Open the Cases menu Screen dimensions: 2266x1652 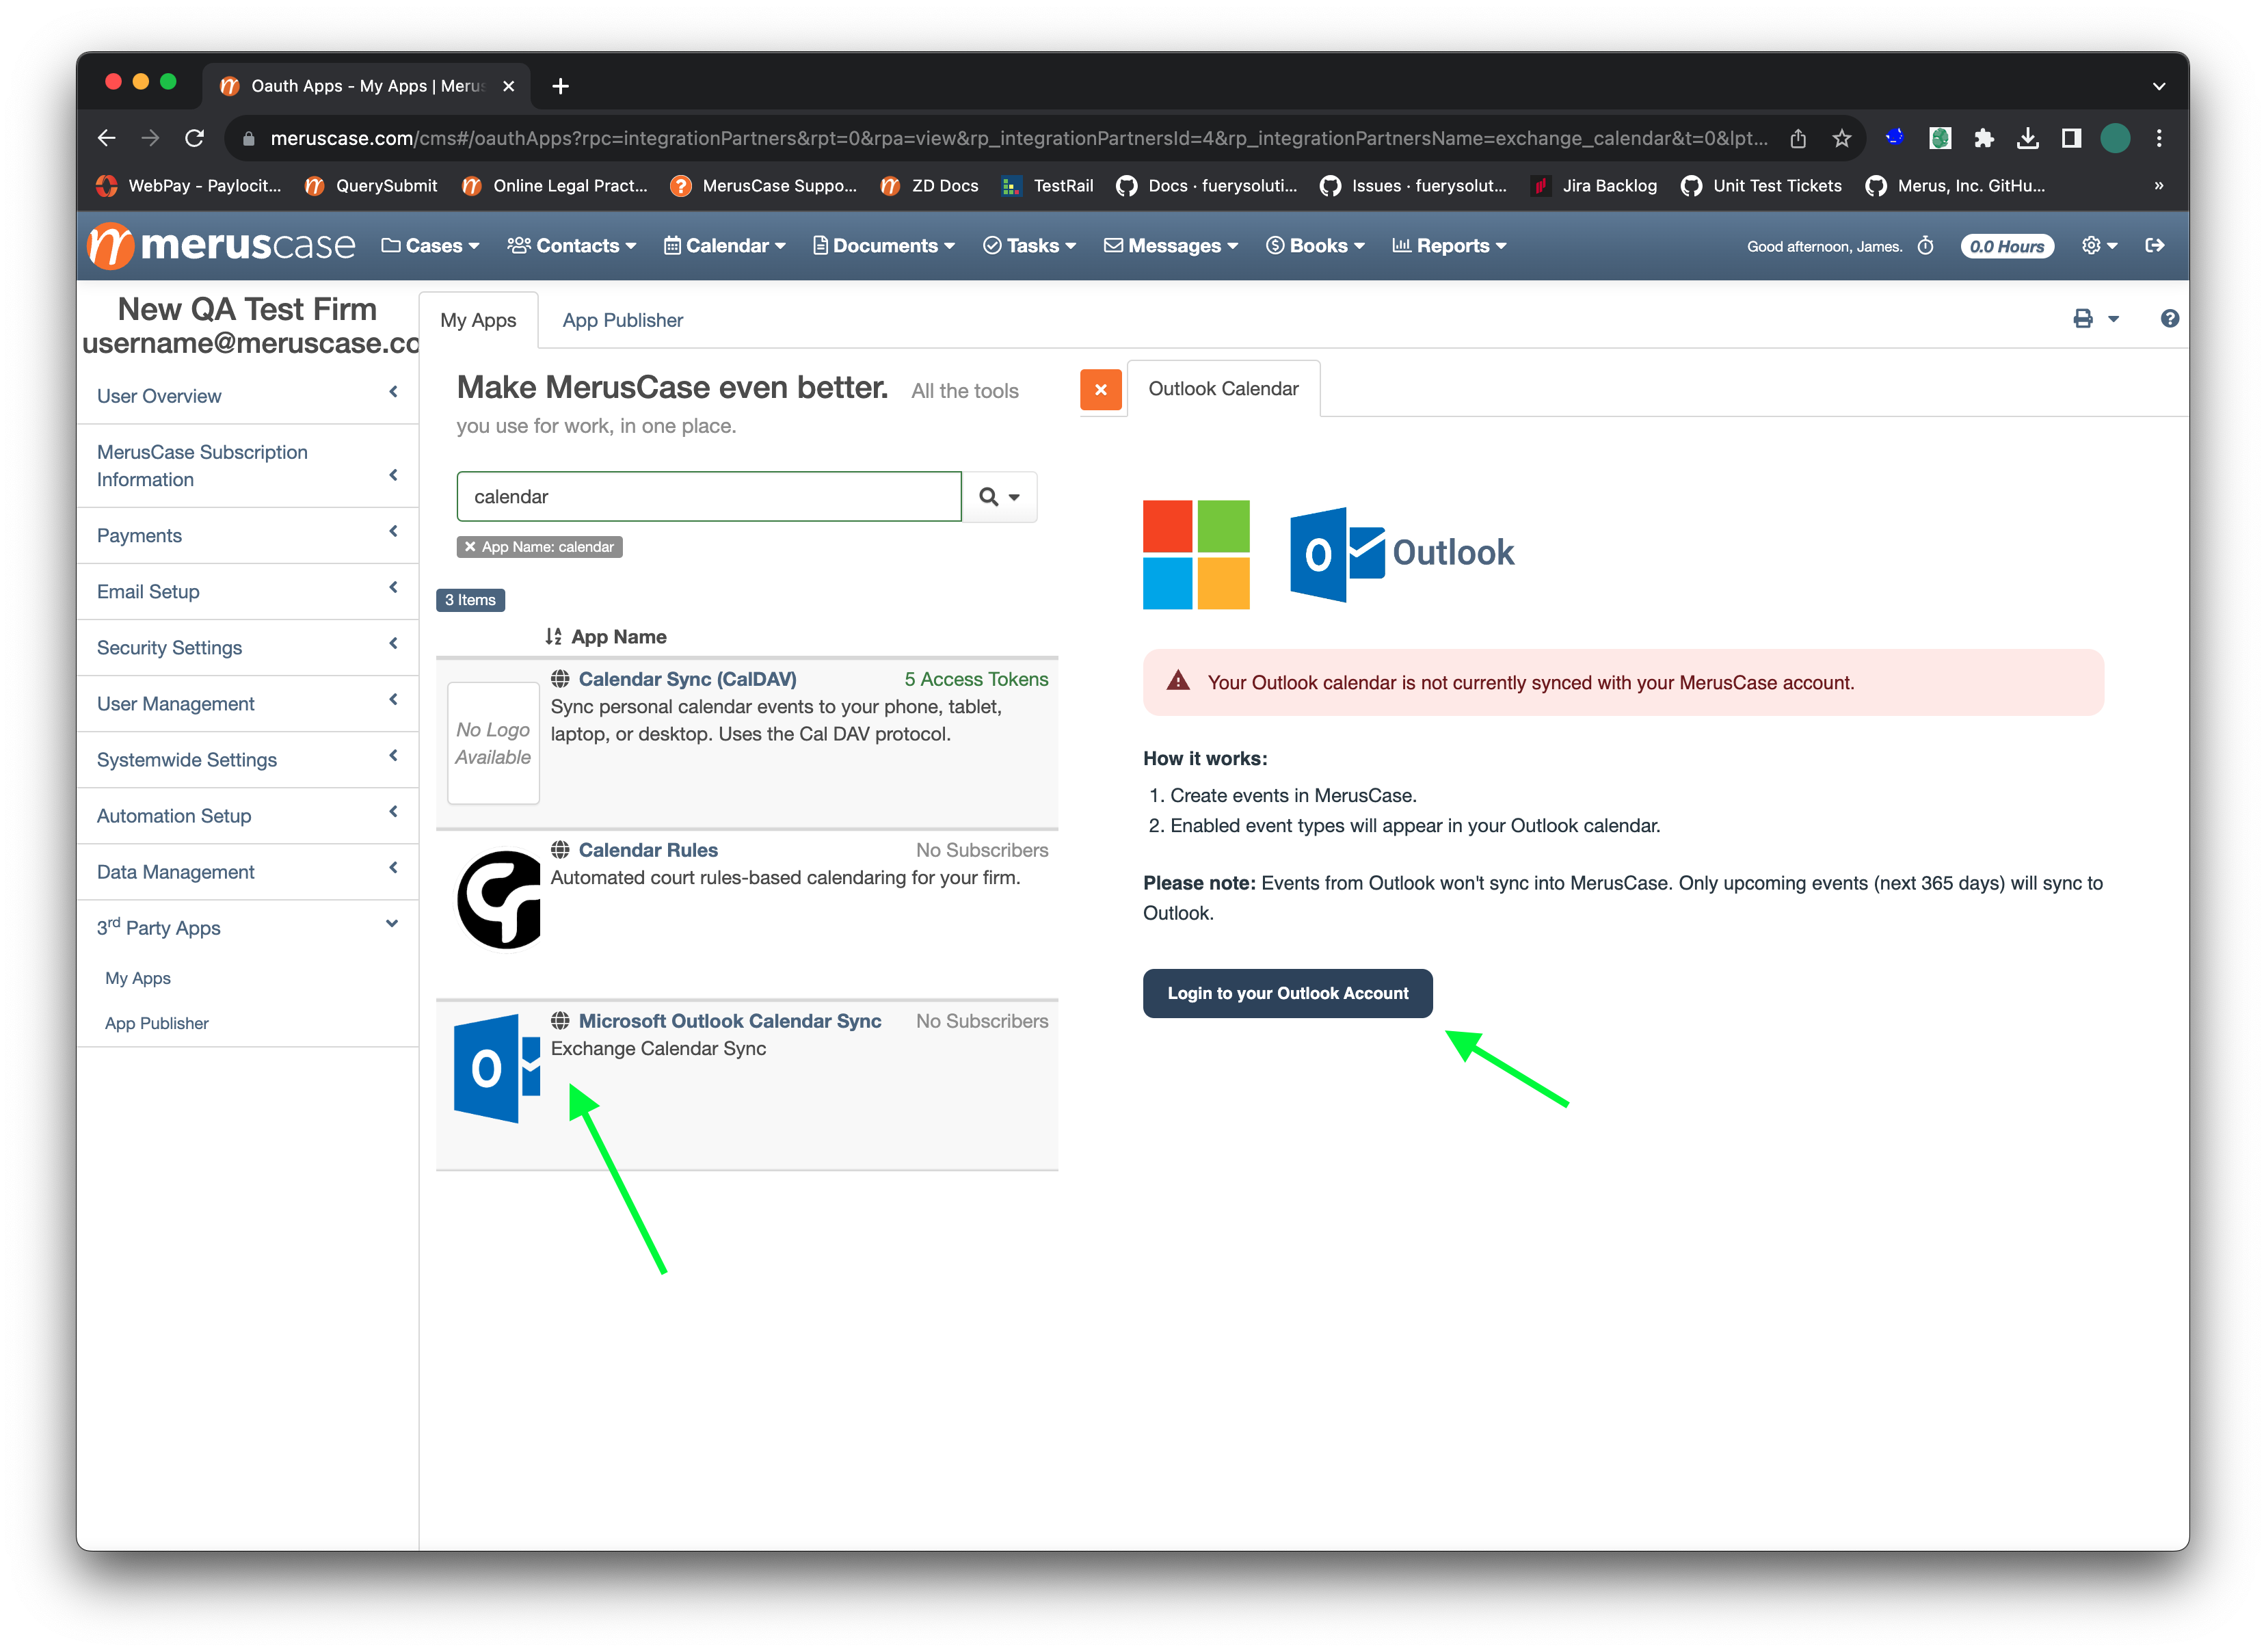point(430,245)
